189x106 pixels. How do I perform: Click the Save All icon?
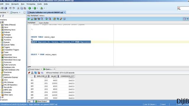coord(6,8)
